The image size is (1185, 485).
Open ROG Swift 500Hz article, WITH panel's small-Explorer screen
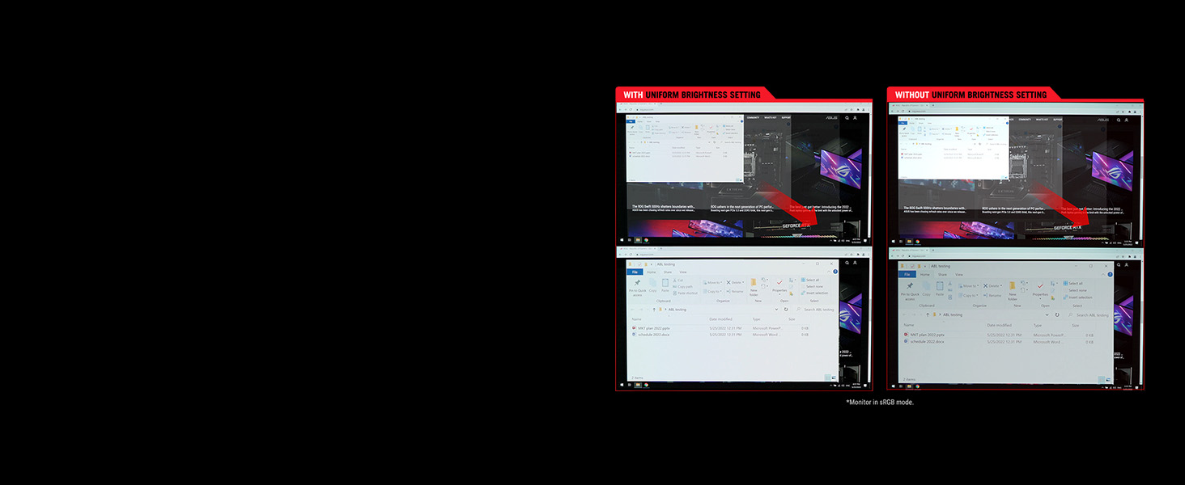click(664, 207)
